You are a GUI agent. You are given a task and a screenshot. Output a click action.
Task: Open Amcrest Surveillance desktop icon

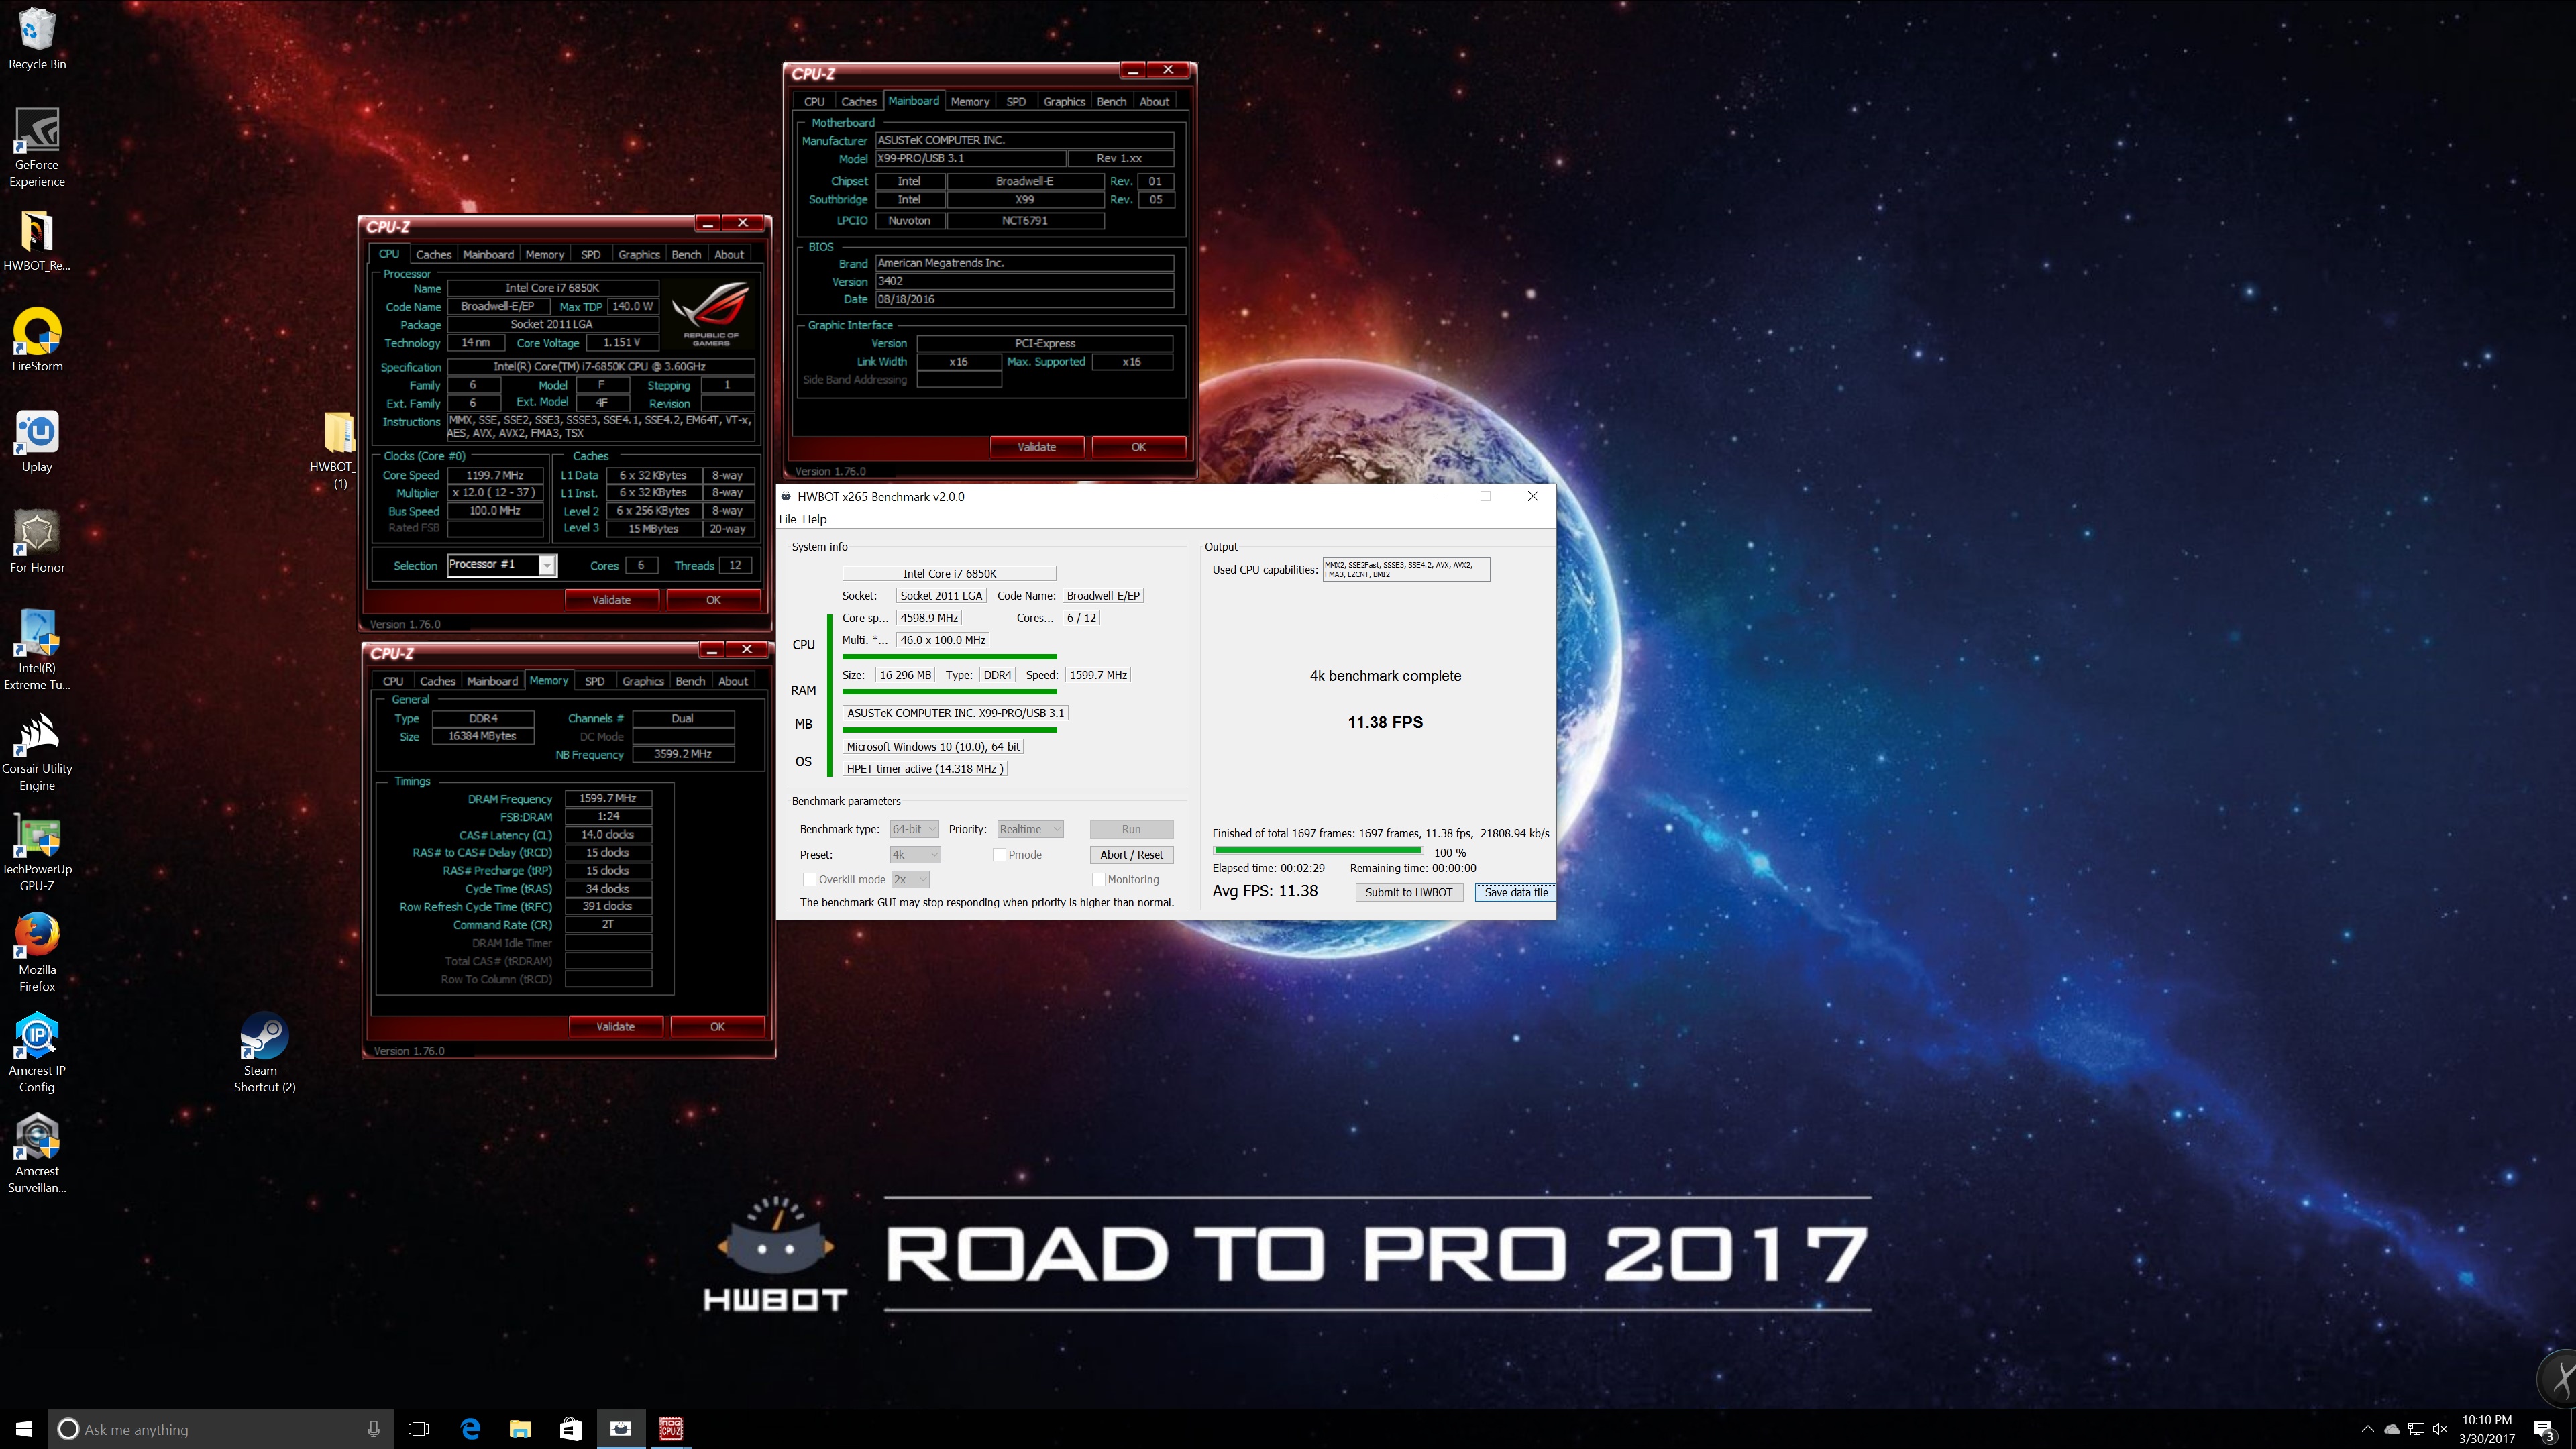pos(37,1153)
